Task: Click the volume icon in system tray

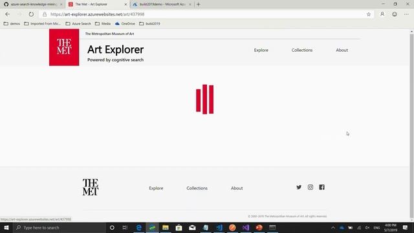Action: [367, 227]
